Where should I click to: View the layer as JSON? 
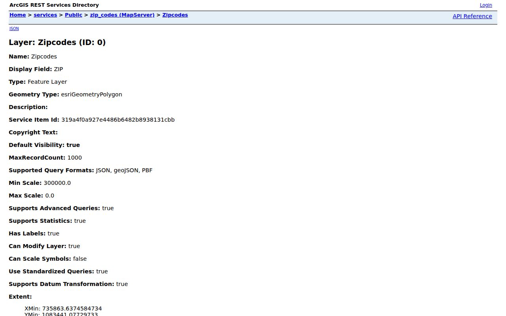tap(14, 28)
